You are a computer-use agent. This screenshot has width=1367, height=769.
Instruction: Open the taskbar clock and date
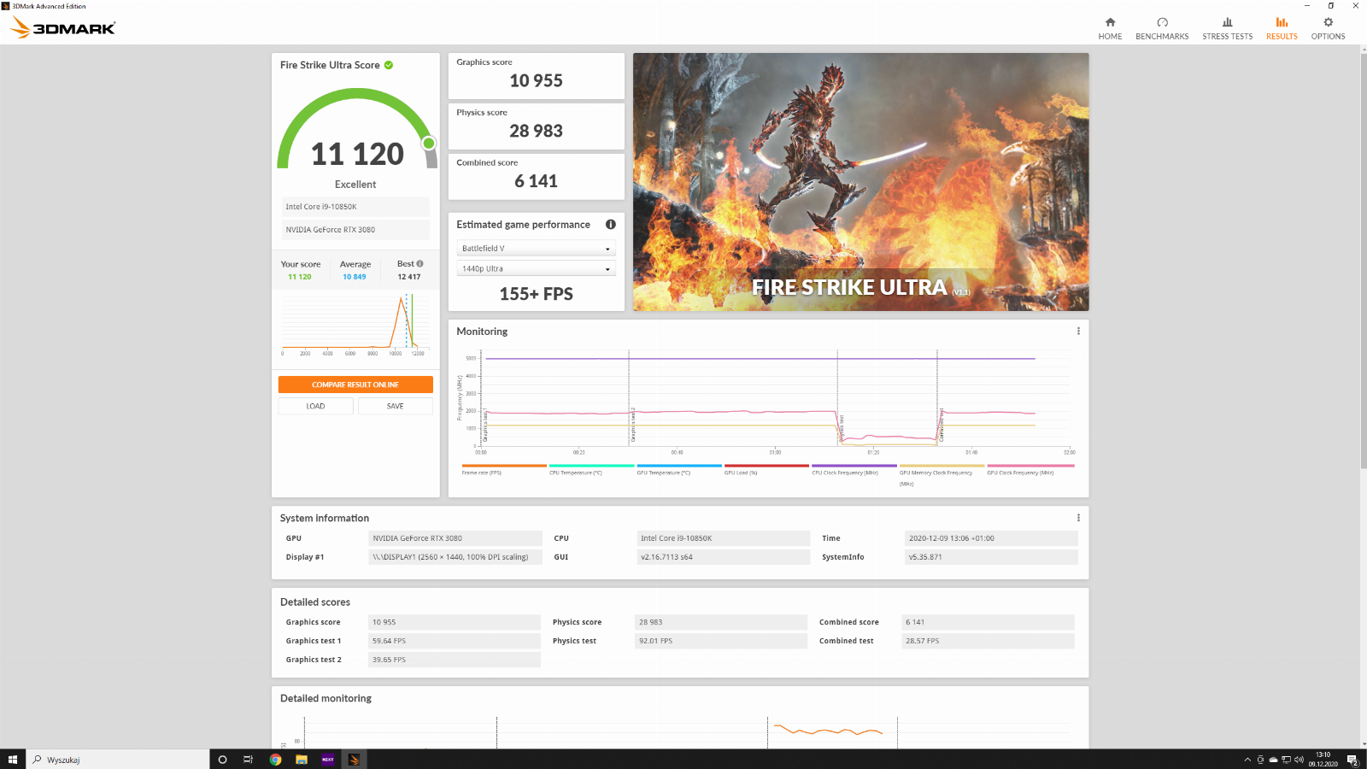click(1323, 760)
